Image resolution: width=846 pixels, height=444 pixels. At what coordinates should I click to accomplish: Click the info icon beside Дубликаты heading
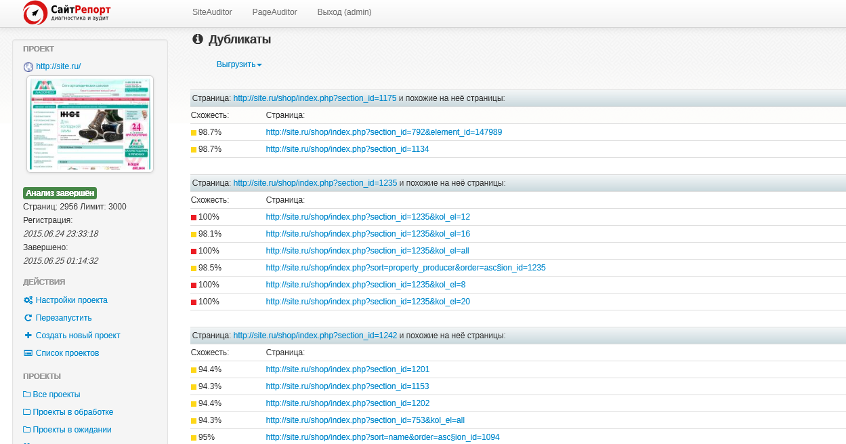click(x=198, y=39)
